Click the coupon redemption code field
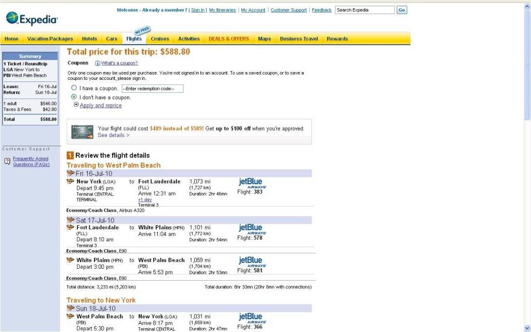 tap(153, 89)
